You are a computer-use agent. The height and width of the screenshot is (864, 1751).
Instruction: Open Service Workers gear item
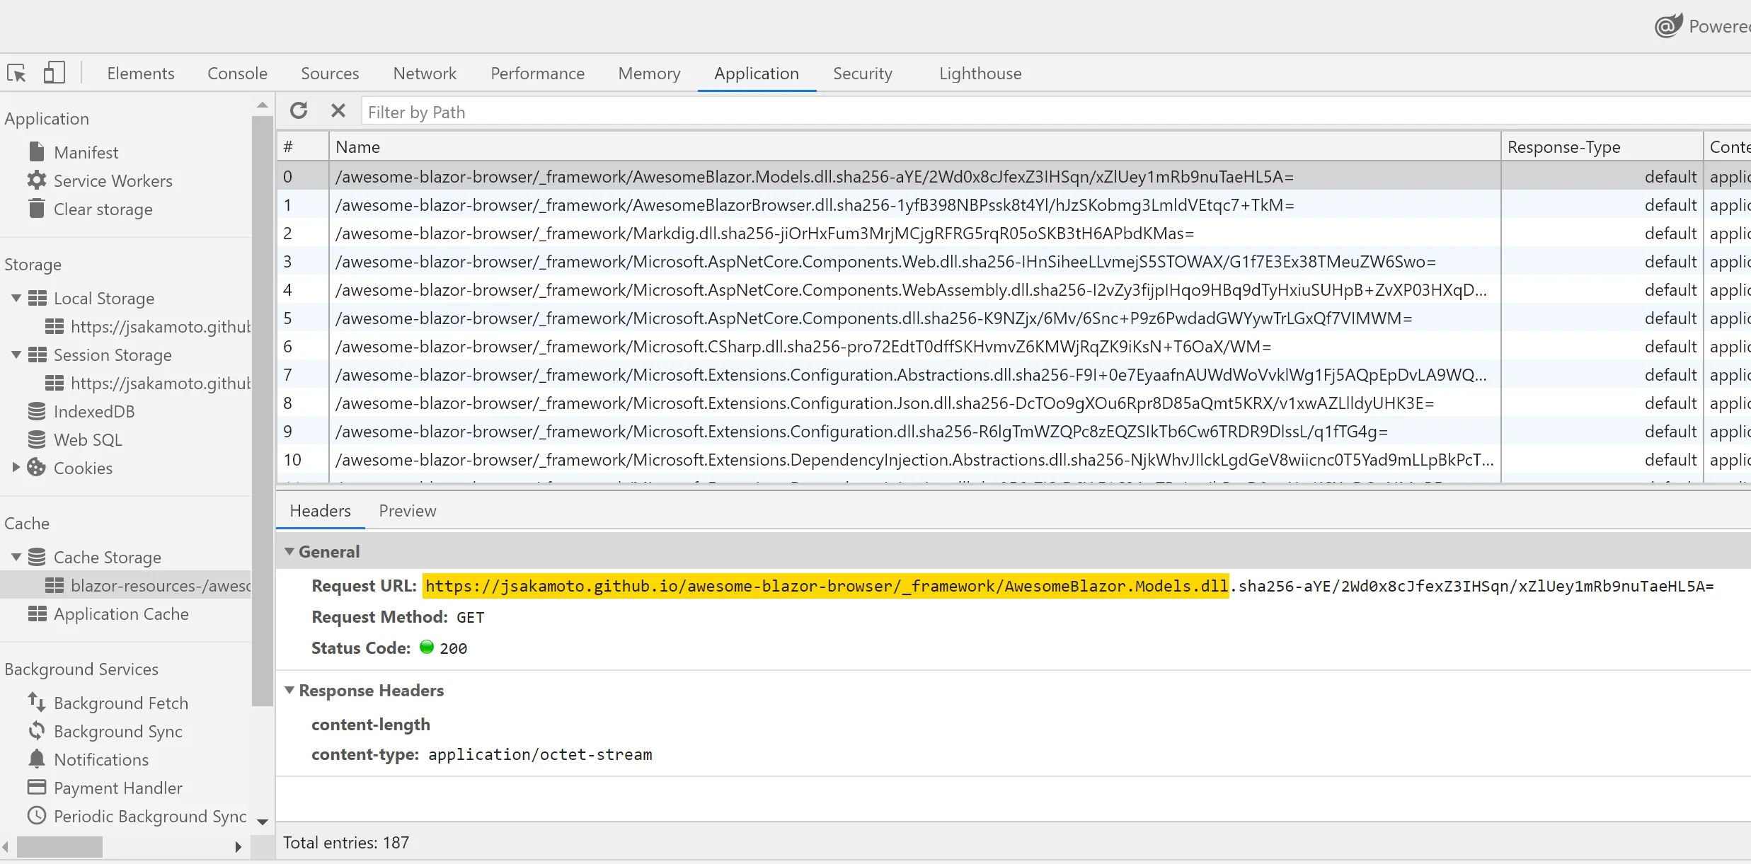113,180
